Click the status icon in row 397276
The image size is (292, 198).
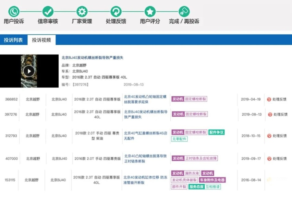(270, 115)
